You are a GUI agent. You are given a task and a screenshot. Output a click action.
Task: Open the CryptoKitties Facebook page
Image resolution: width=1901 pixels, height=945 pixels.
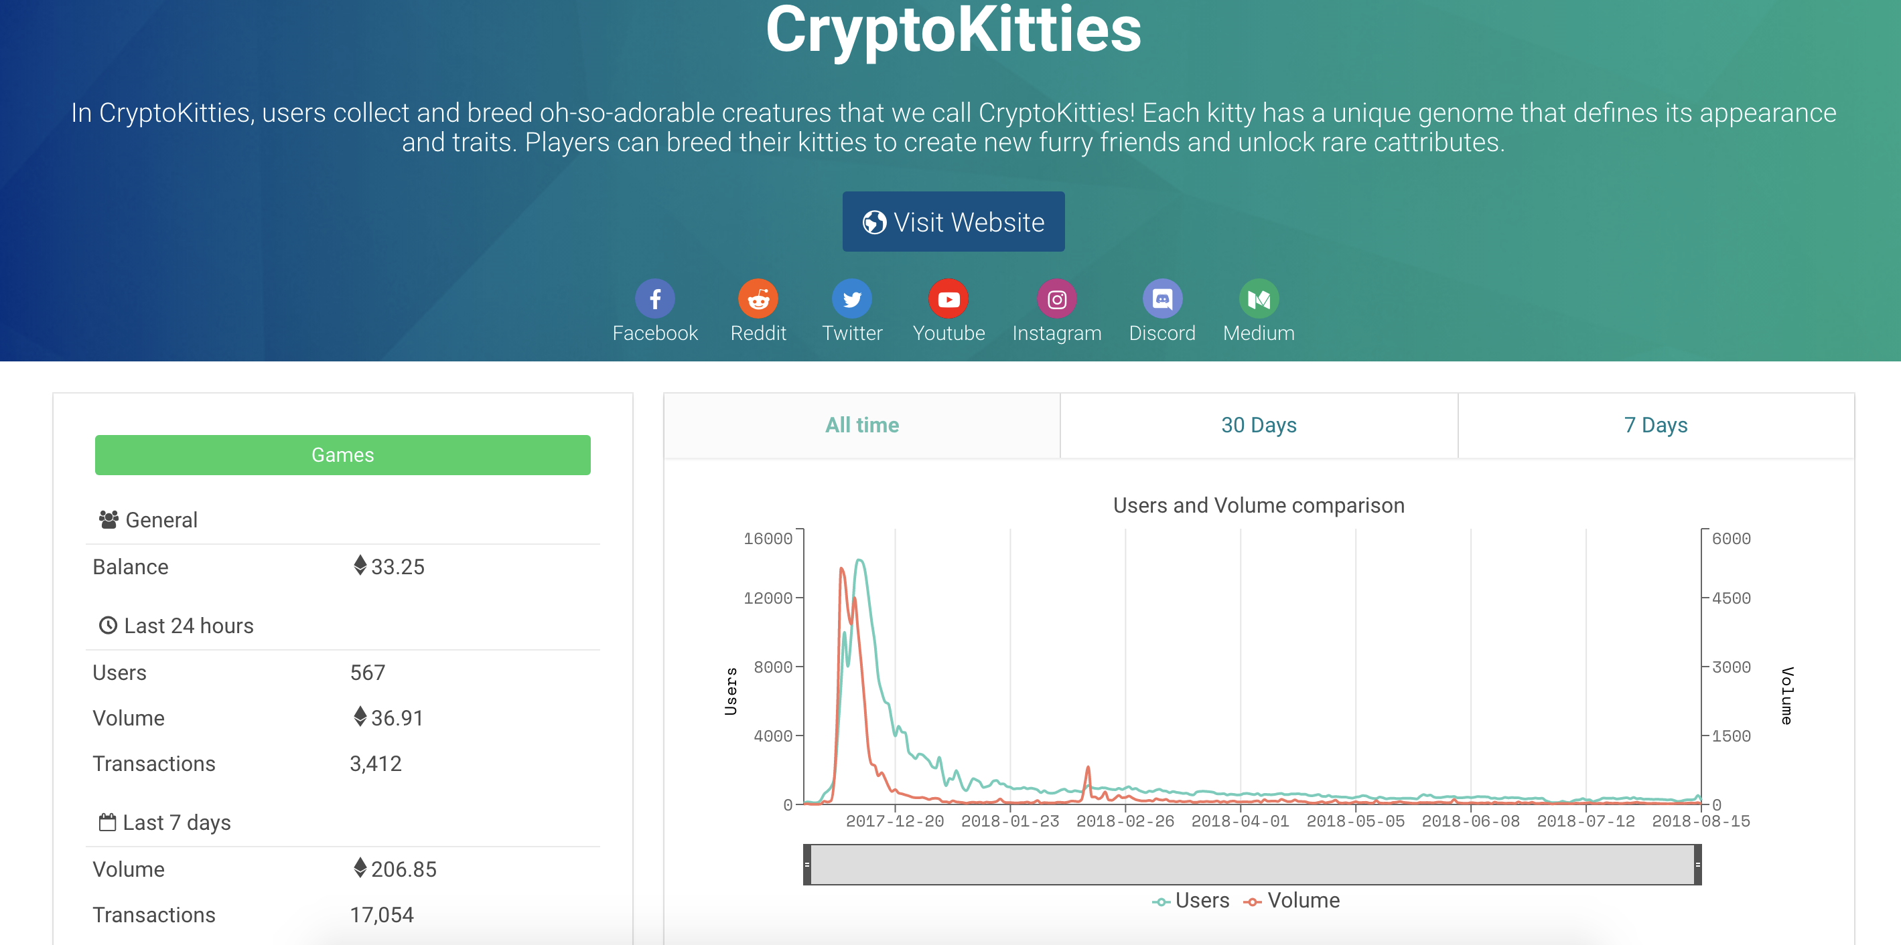654,299
